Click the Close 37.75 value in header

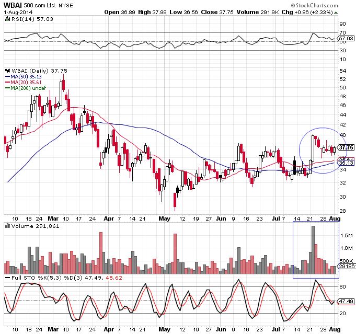tap(217, 12)
